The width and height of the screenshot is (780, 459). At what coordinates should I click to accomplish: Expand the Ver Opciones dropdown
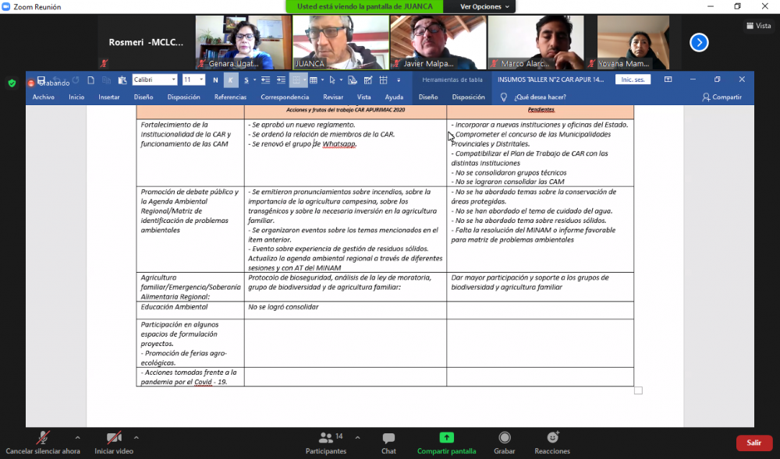pyautogui.click(x=484, y=6)
